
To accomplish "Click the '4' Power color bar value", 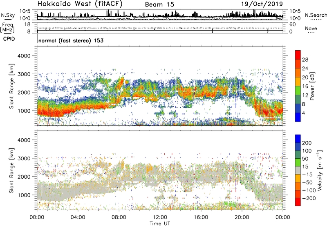I will (303, 113).
